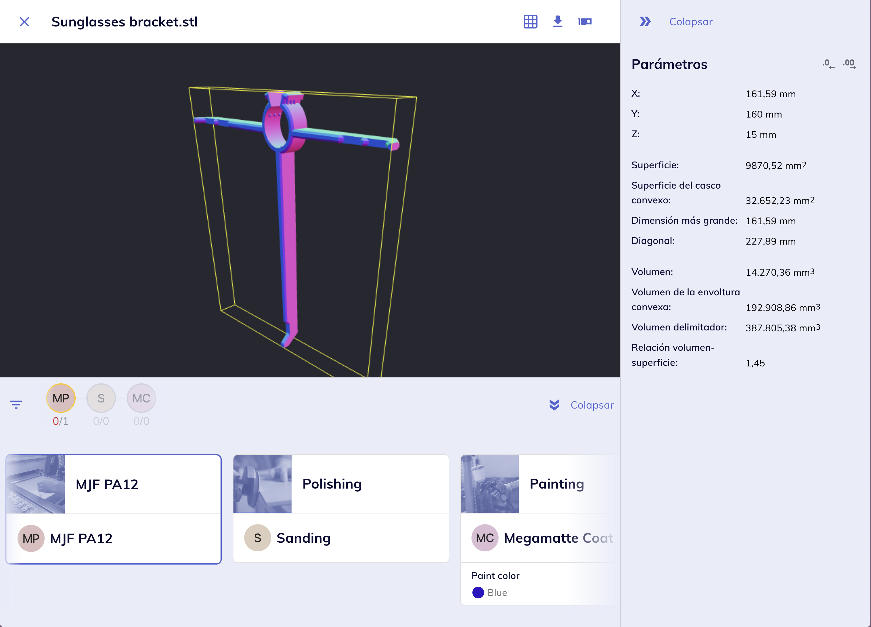Collapse the bottom process panel chevron
This screenshot has width=871, height=627.
coord(554,405)
